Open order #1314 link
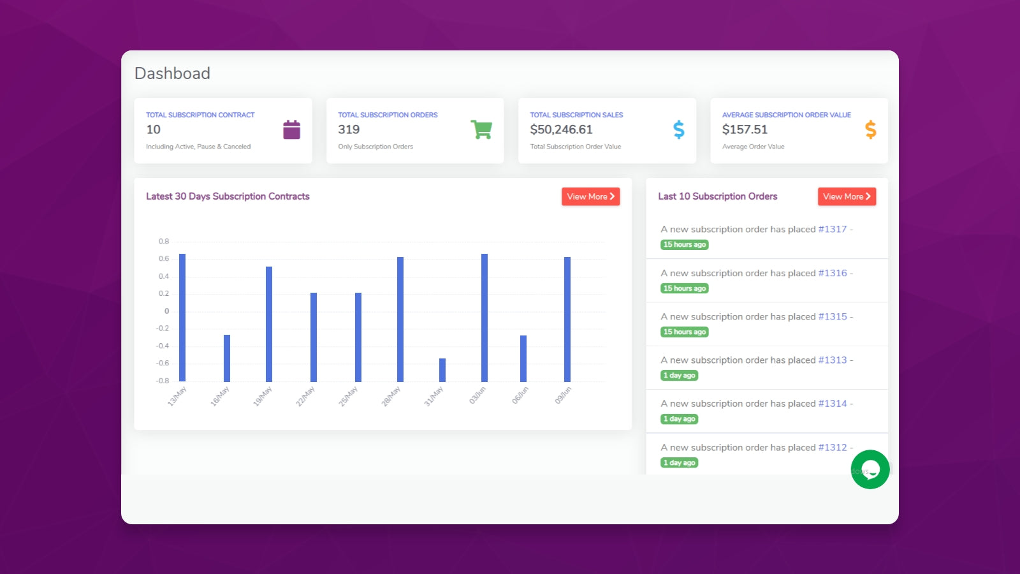Screen dimensions: 1020x574 pos(833,404)
